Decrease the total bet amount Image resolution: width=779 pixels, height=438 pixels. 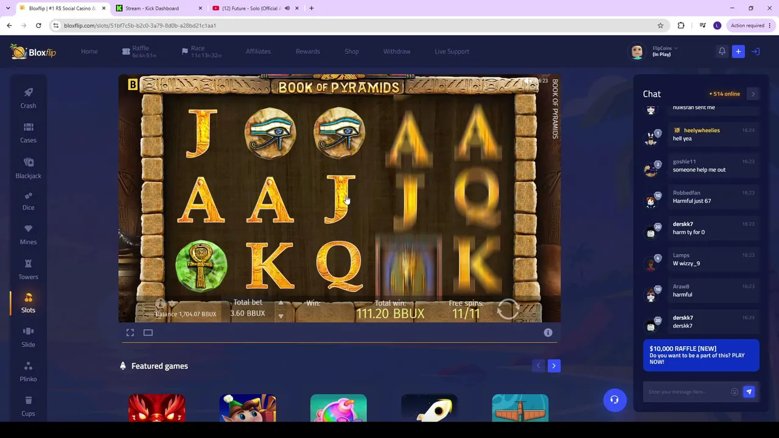coord(281,316)
